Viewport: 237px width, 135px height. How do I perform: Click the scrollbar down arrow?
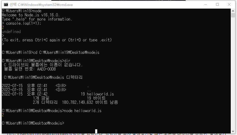pos(233,131)
